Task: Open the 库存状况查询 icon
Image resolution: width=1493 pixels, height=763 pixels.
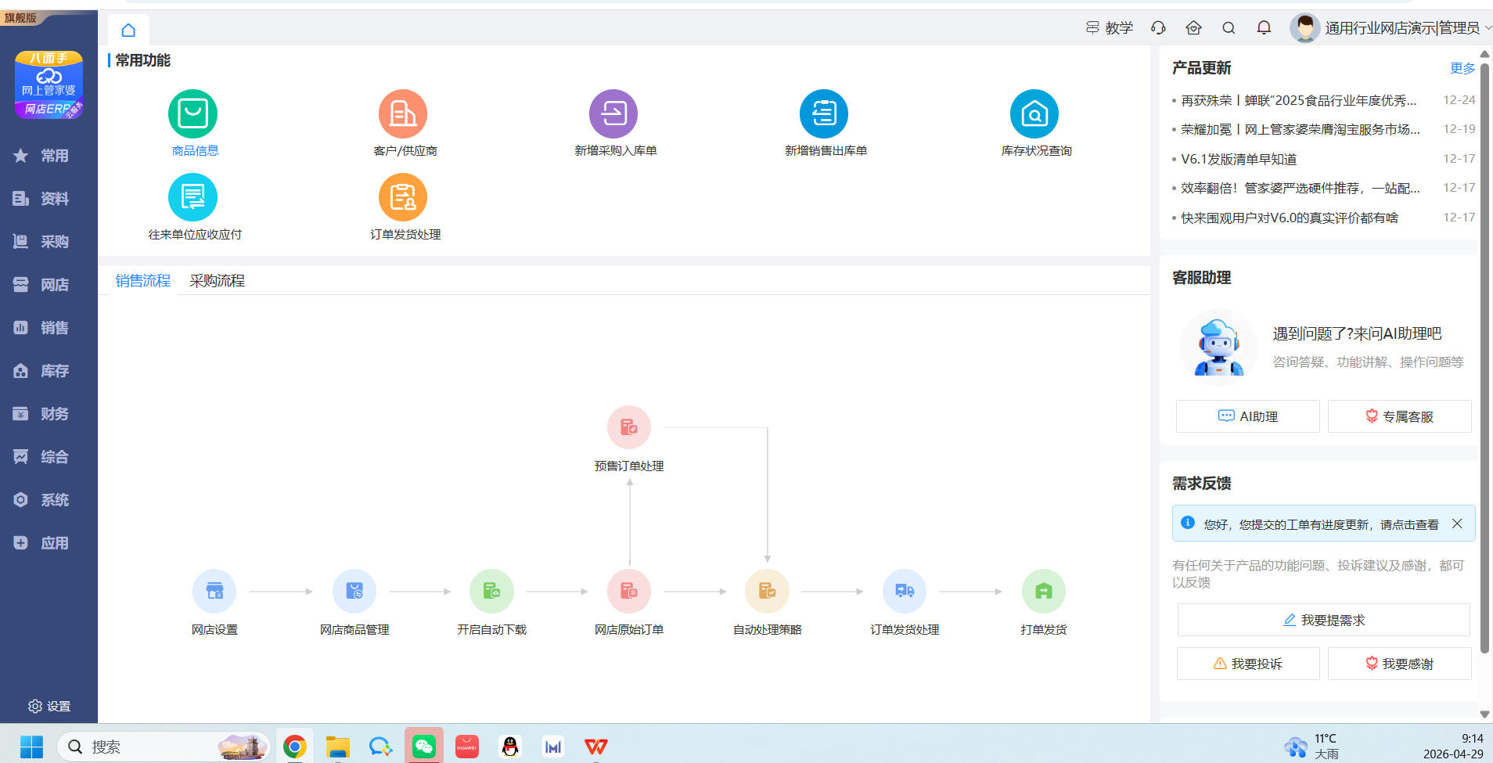Action: 1034,114
